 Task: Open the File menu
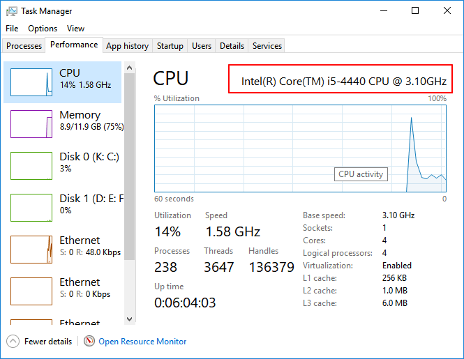pos(12,29)
